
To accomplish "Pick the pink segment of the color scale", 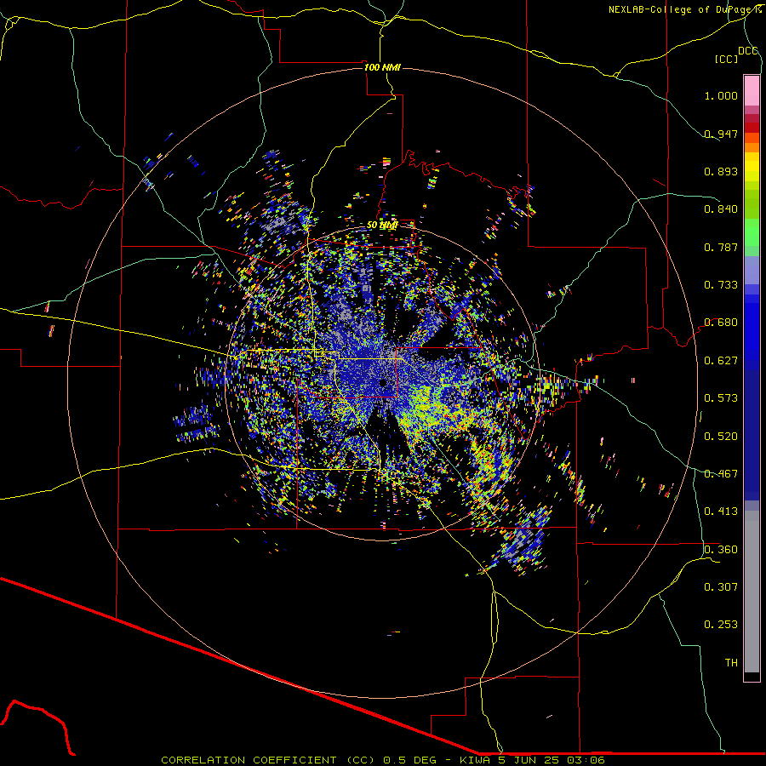I will [x=752, y=91].
